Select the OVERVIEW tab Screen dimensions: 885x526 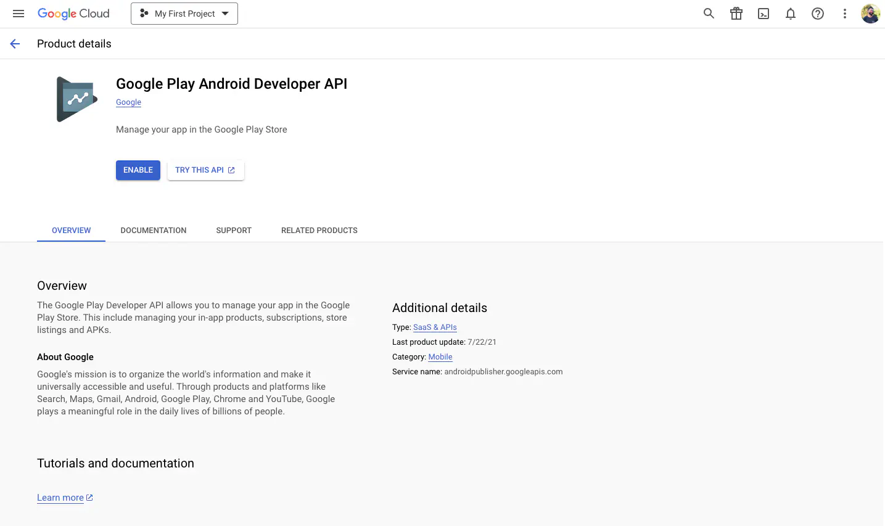[72, 231]
